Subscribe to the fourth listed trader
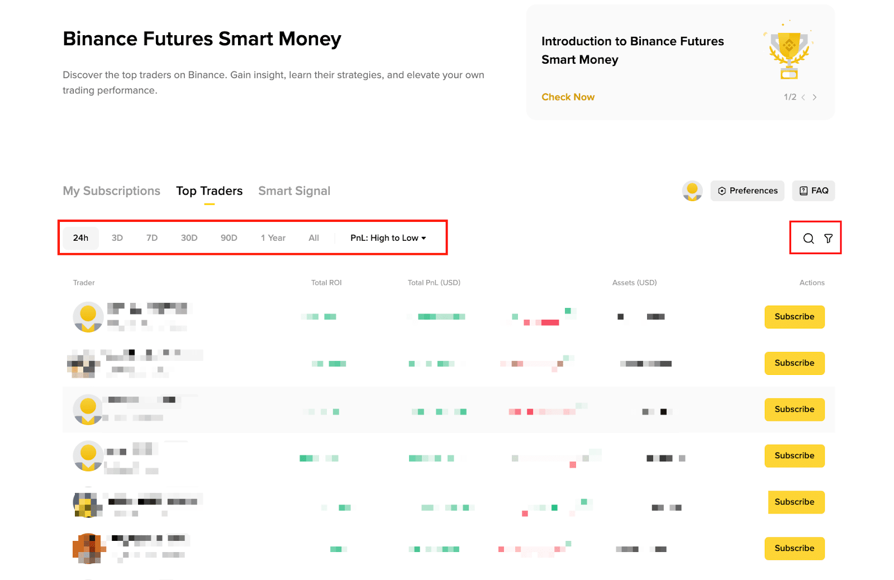Screen dimensions: 894x580 (795, 456)
